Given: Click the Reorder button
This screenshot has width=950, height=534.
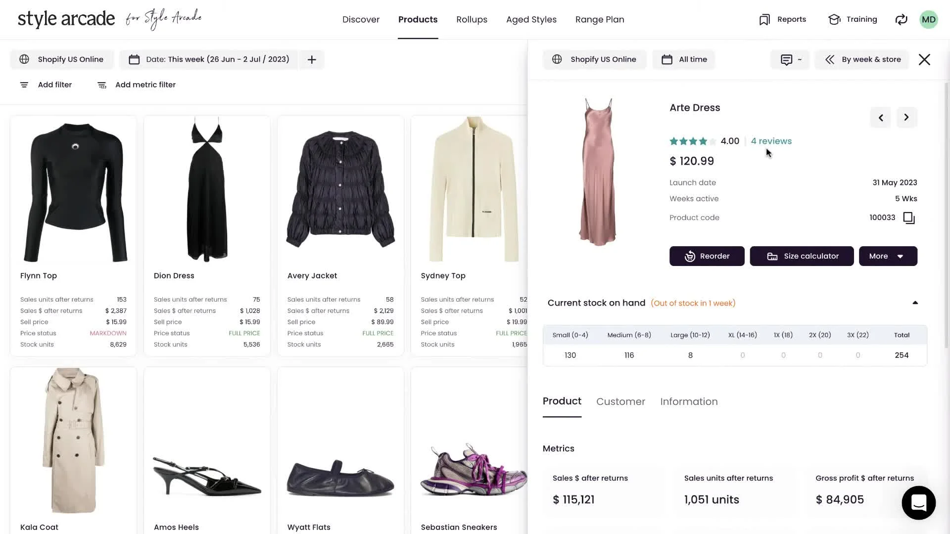Looking at the screenshot, I should [707, 256].
